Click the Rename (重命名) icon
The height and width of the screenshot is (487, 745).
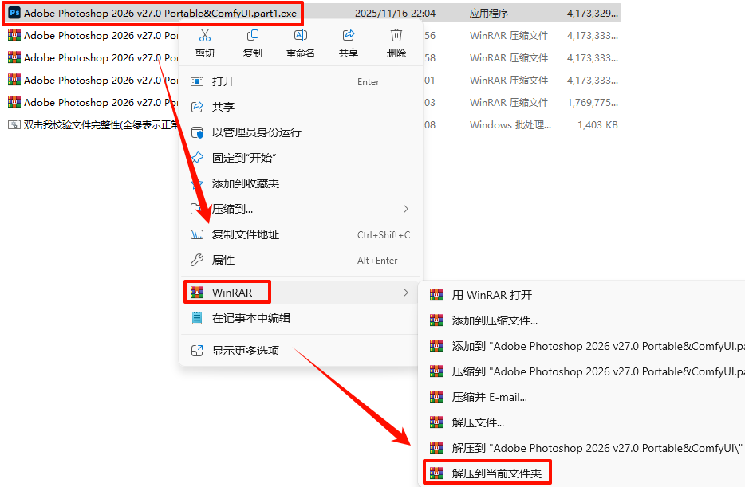301,36
